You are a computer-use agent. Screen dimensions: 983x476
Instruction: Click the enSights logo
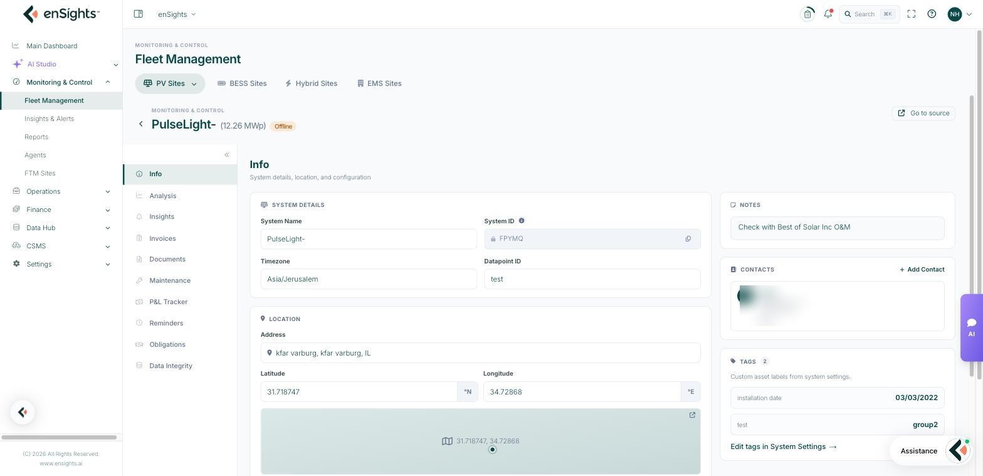pyautogui.click(x=61, y=14)
